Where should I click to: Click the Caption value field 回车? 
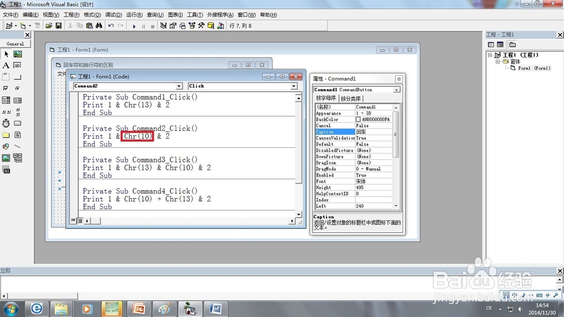(x=374, y=132)
